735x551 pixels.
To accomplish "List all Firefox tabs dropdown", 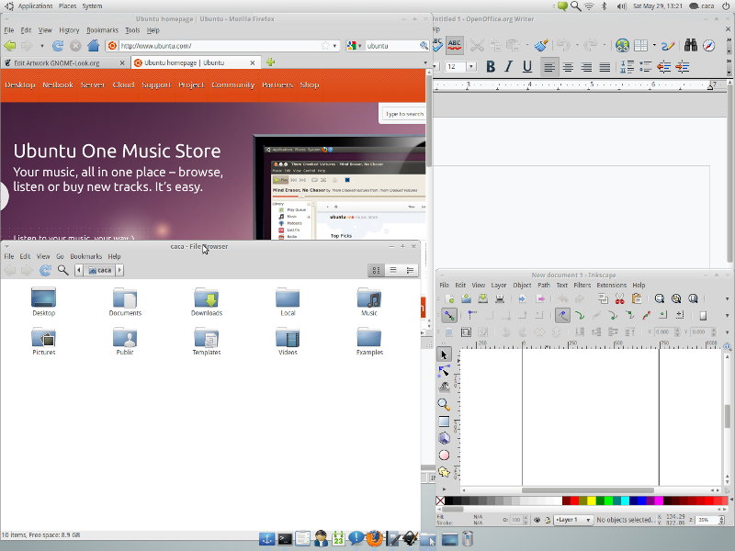I will [425, 62].
